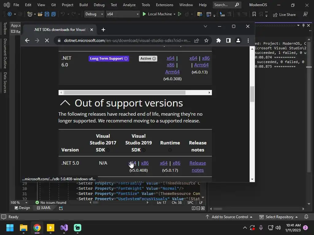Open Chrome three-dot menu
The image size is (314, 235).
click(248, 41)
